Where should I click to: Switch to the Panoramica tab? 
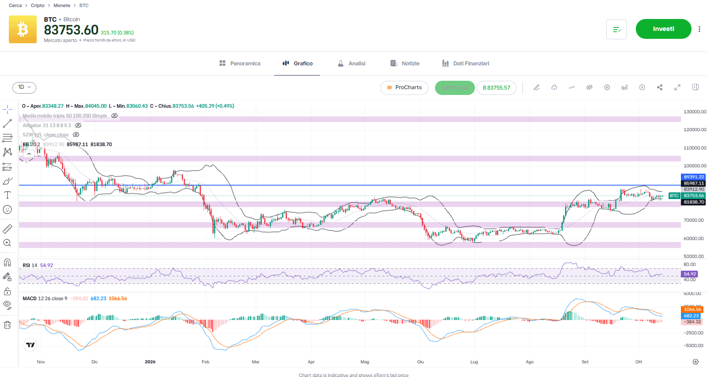point(240,64)
